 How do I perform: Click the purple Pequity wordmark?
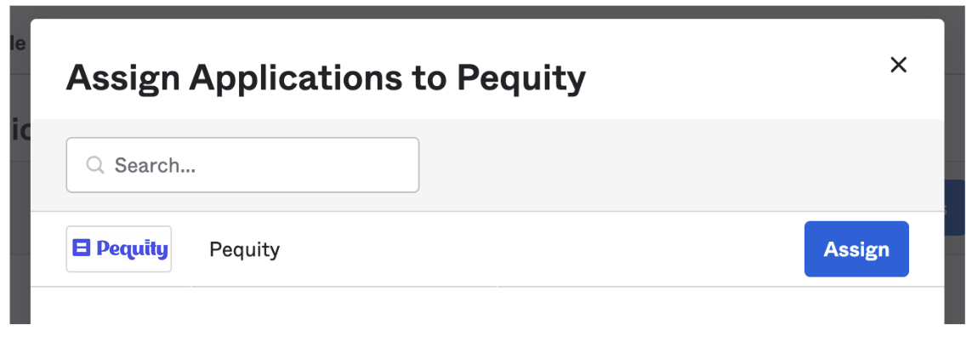(132, 249)
